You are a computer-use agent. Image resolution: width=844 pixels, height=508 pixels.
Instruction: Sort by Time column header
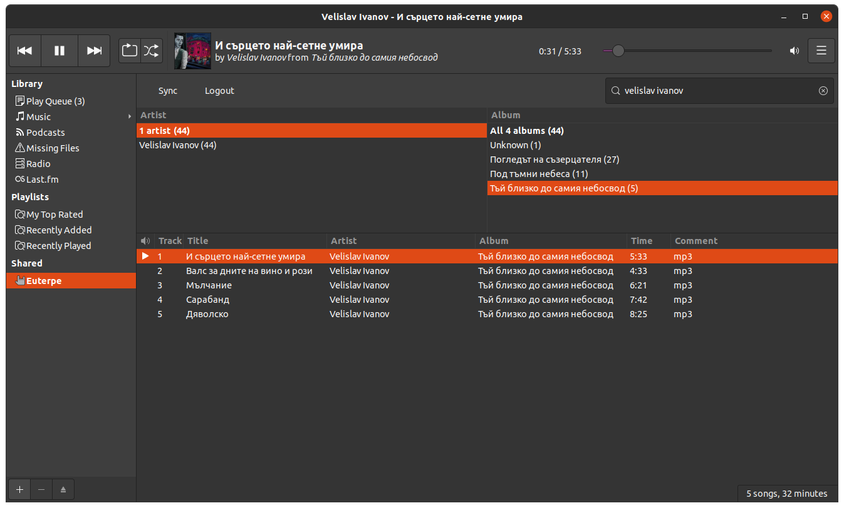(x=649, y=241)
